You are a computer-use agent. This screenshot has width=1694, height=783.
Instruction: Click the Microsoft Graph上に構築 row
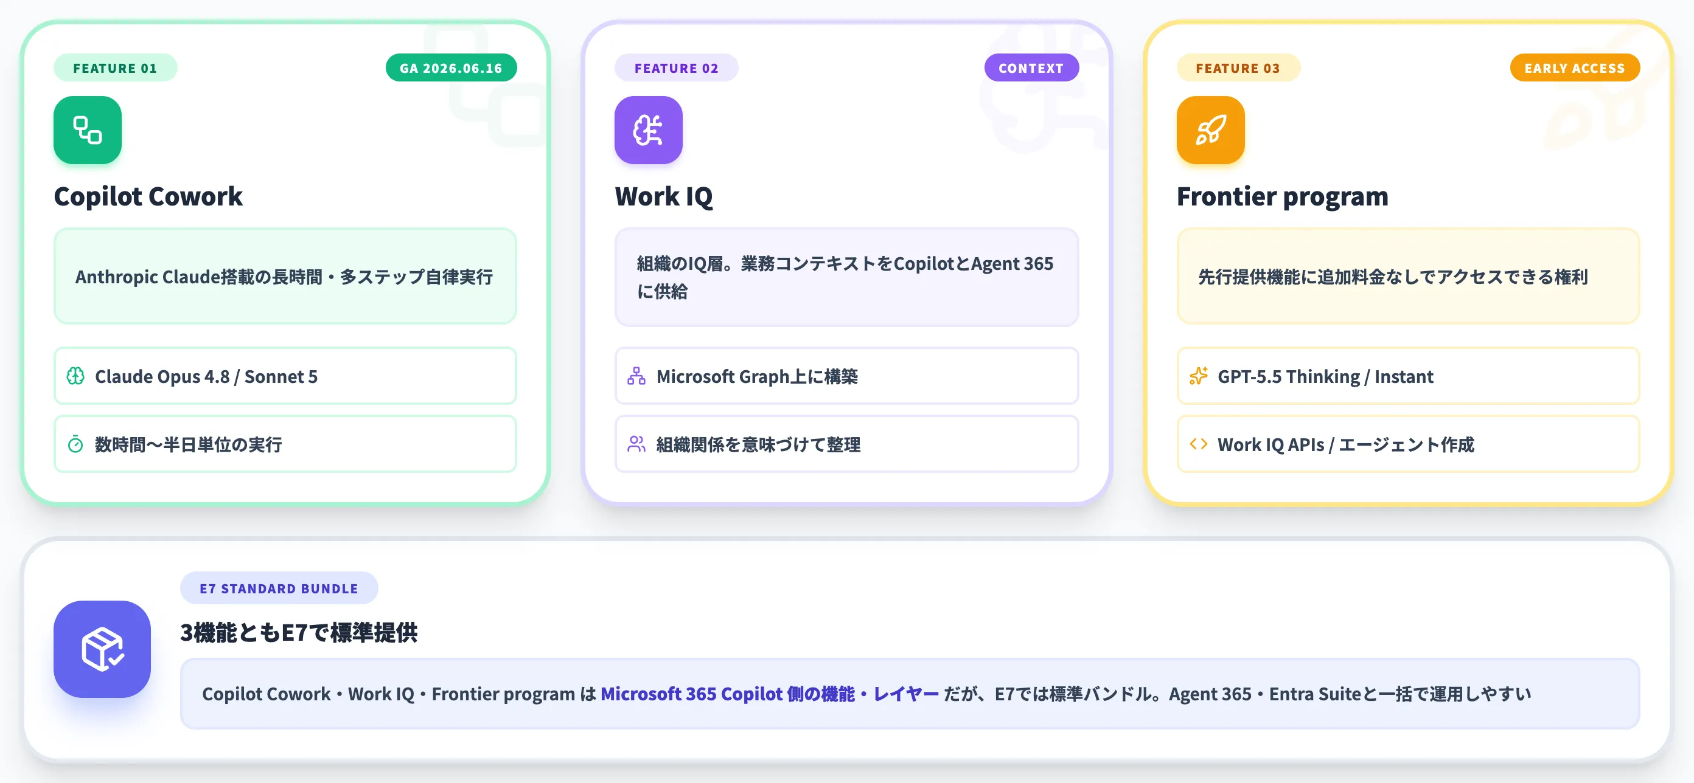click(847, 376)
